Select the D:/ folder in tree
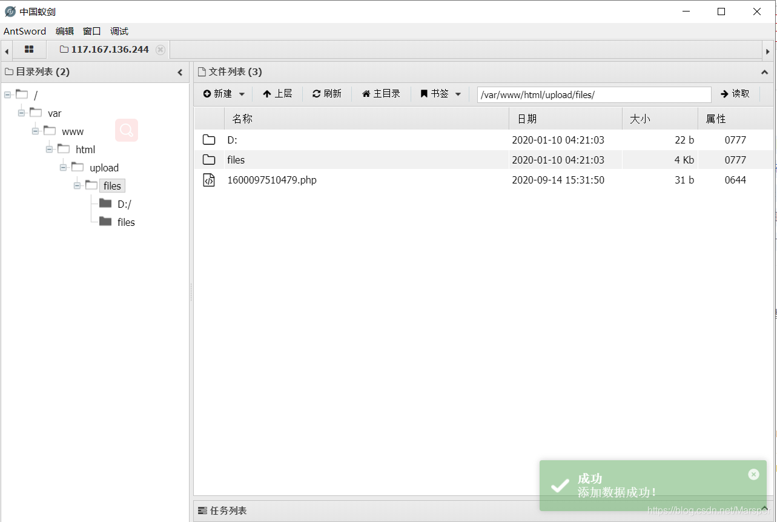Image resolution: width=777 pixels, height=522 pixels. click(x=124, y=204)
